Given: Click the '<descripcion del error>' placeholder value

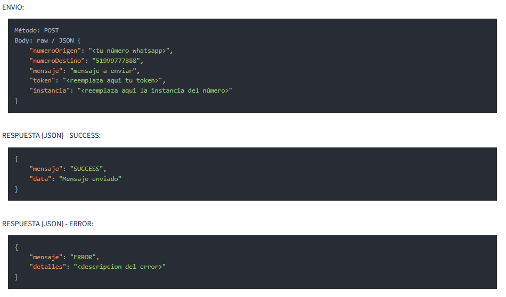Looking at the screenshot, I should pyautogui.click(x=120, y=267).
